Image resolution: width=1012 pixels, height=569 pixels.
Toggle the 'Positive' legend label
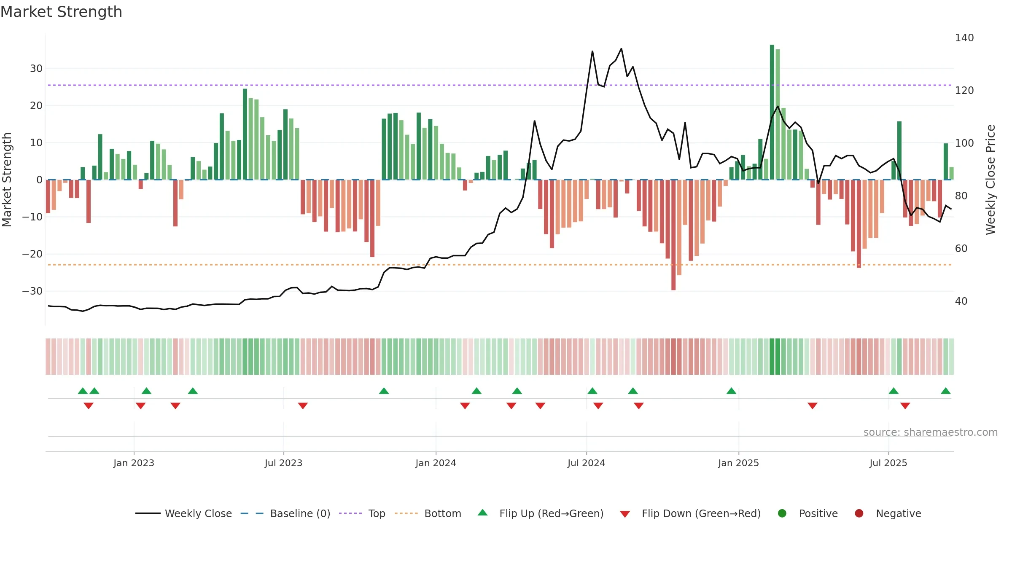coord(818,513)
